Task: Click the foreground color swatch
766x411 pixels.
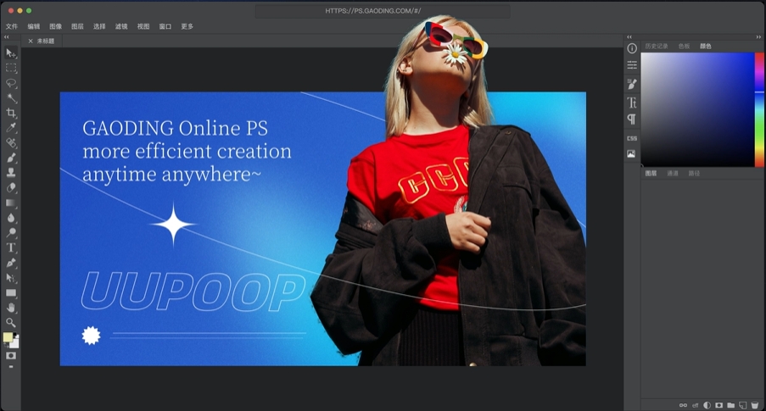Action: pos(8,337)
